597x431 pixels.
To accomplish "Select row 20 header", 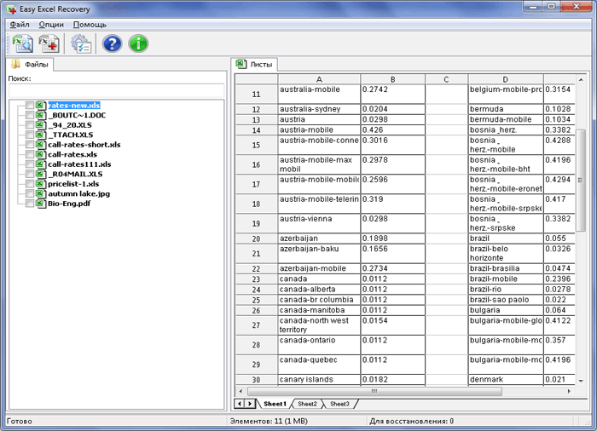I will [256, 238].
